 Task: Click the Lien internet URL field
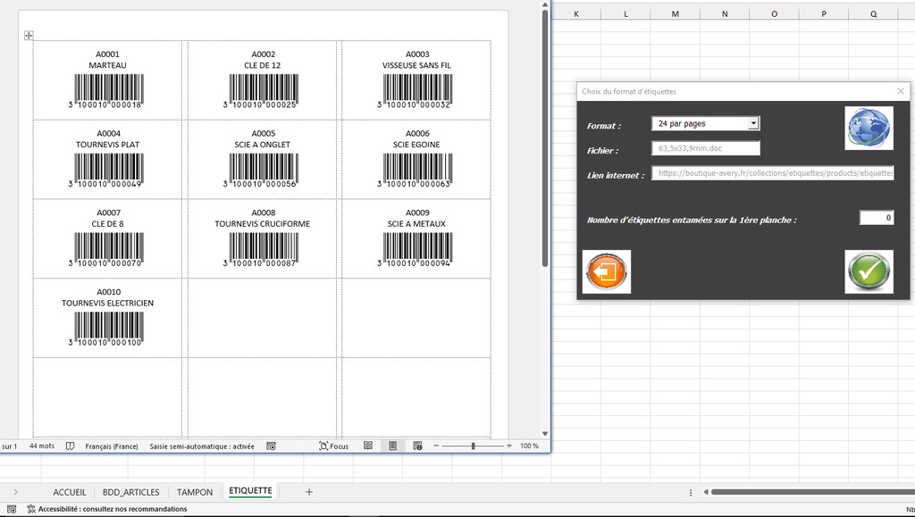pyautogui.click(x=773, y=172)
